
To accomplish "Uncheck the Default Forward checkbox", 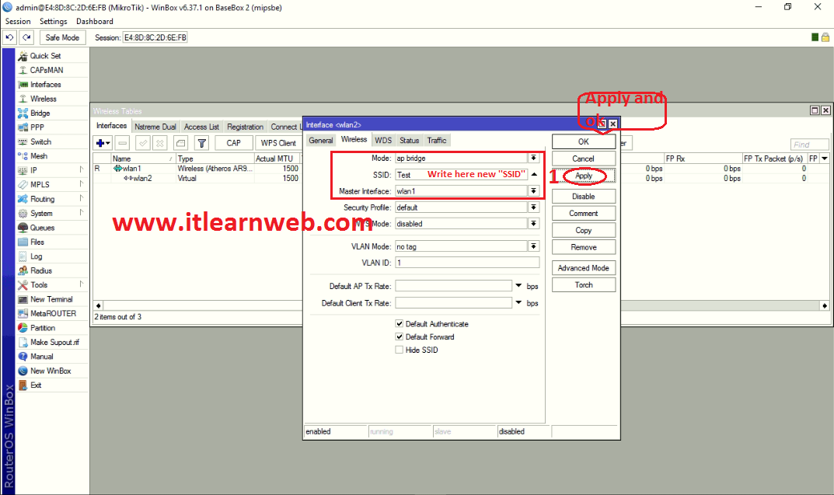I will coord(399,336).
